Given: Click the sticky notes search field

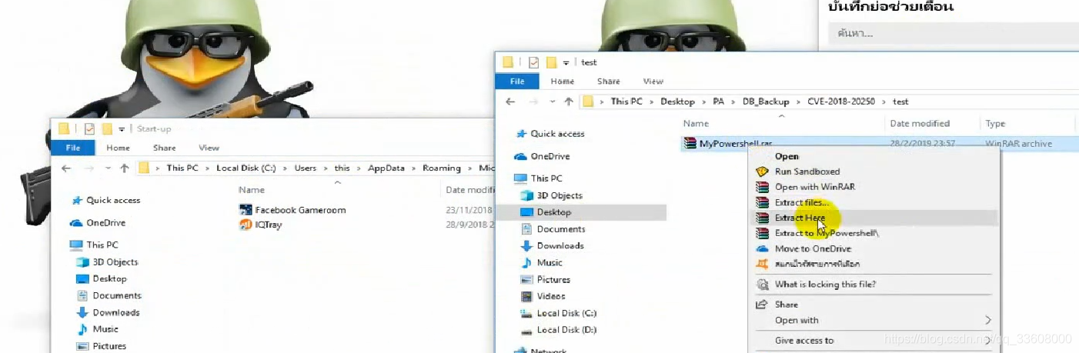Looking at the screenshot, I should 954,34.
